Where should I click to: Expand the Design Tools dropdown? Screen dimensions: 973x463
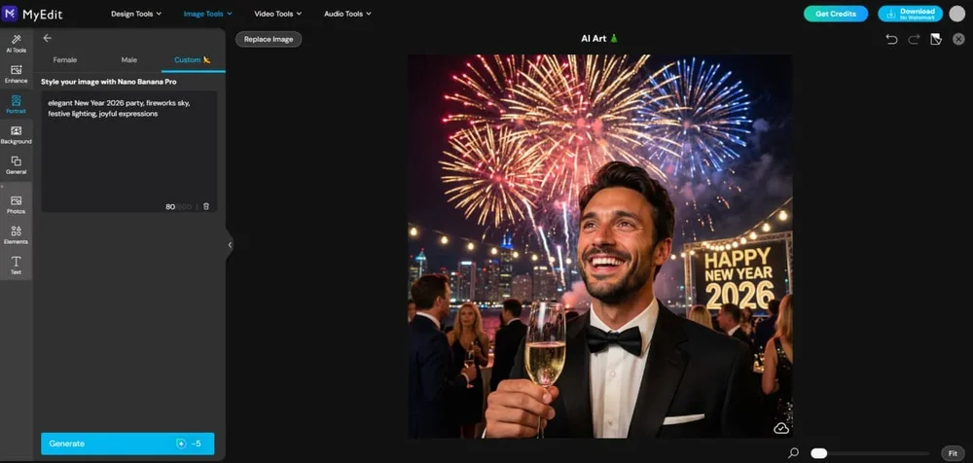pos(136,13)
